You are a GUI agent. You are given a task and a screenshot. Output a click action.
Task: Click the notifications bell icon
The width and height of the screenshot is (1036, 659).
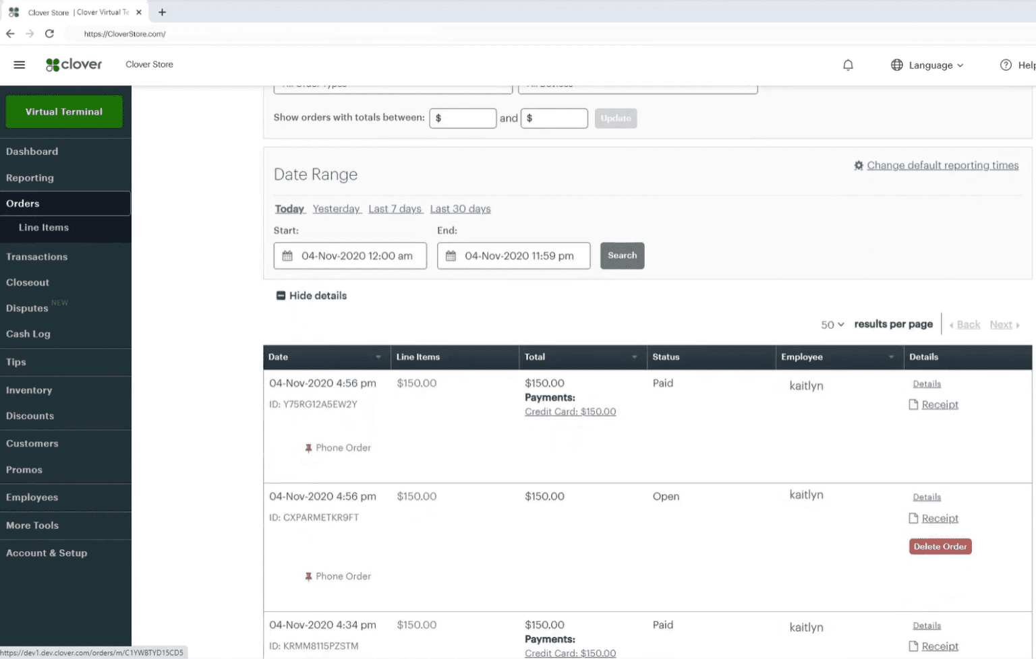pyautogui.click(x=848, y=65)
